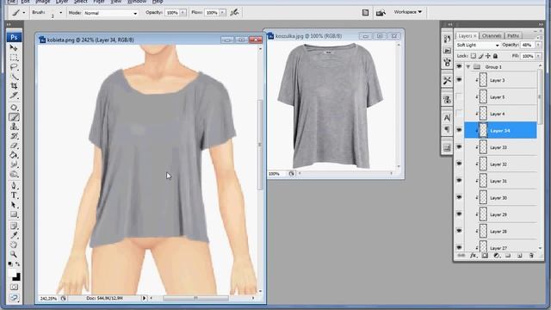
Task: Open layer Fill slider arrow
Action: tap(538, 56)
